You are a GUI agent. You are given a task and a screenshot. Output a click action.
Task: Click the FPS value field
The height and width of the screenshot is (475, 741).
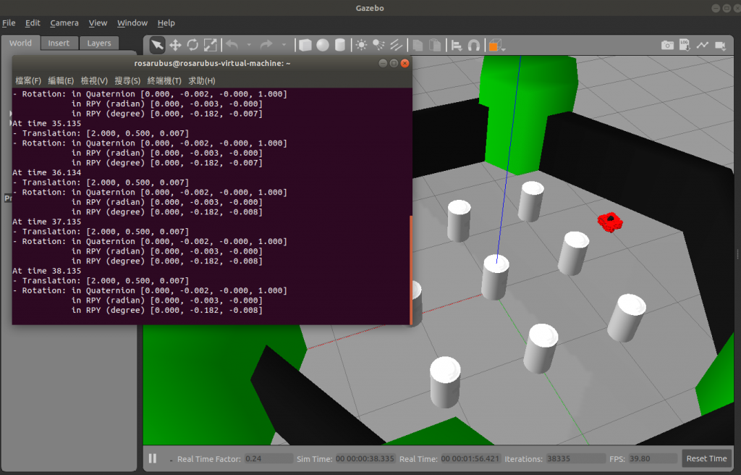[x=653, y=458]
